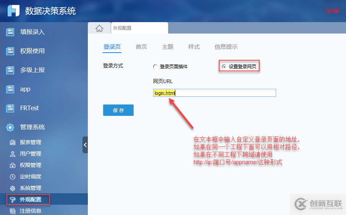Open 注册信息 in the sidebar
Viewport: 346px width, 215px height.
[31, 211]
